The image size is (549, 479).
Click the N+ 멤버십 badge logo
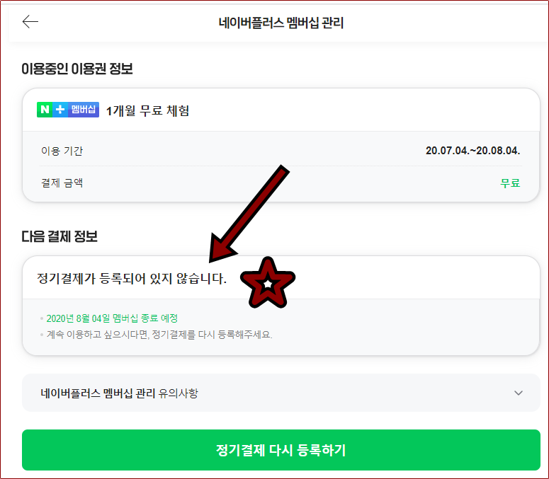pyautogui.click(x=68, y=110)
